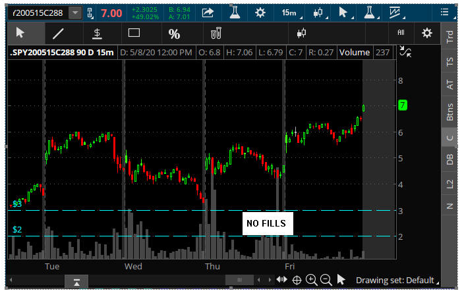Click the NO FILLS text note

[268, 223]
